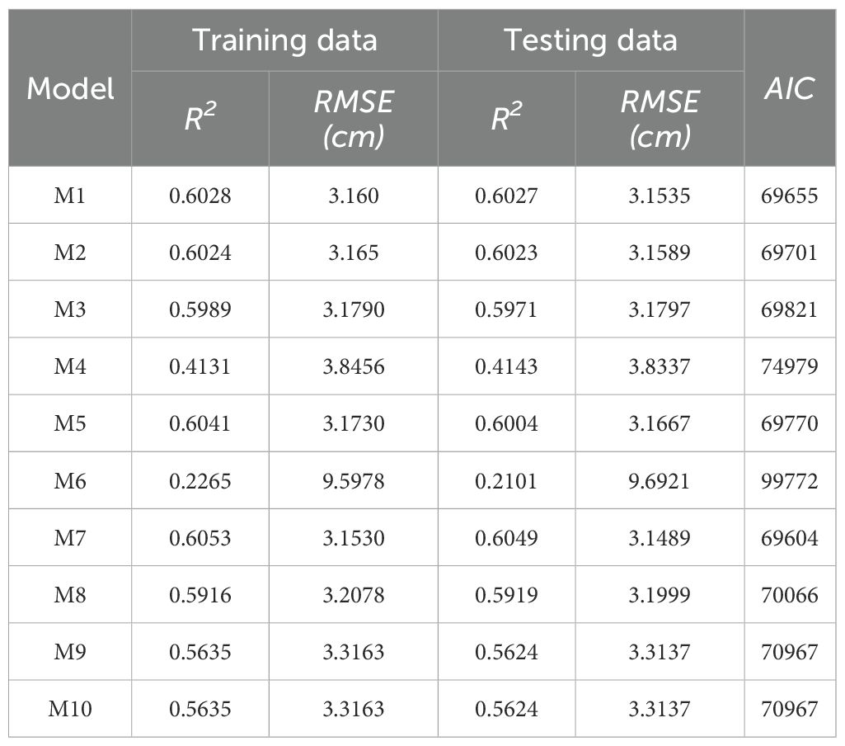Click AIC value 74979 for M4
The image size is (845, 746).
pos(790,366)
